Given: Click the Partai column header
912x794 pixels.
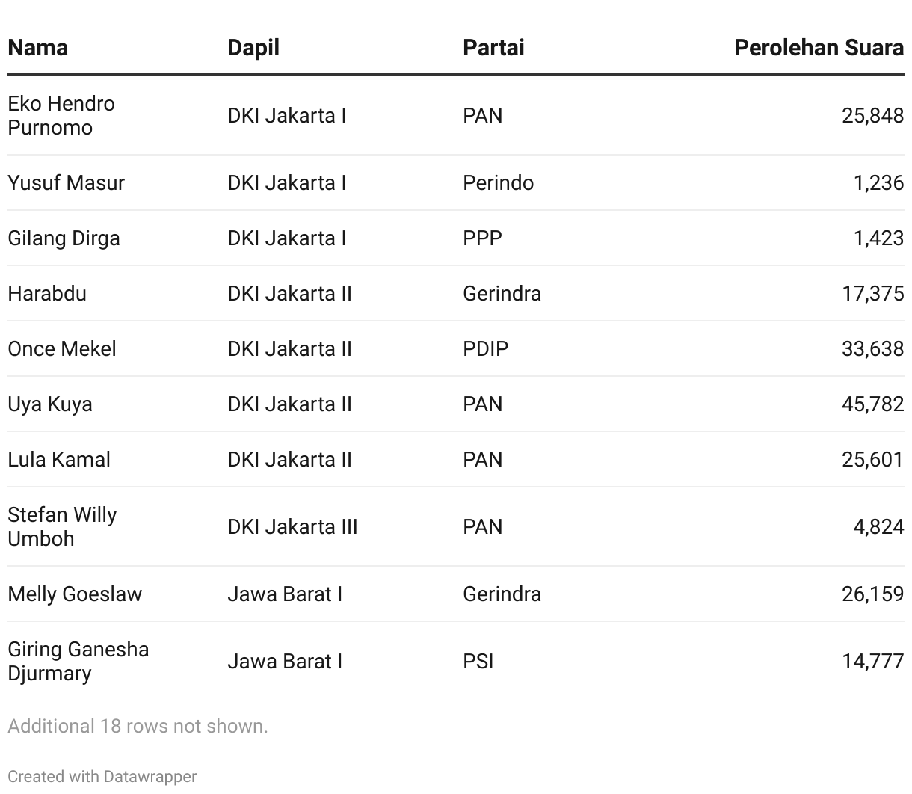Looking at the screenshot, I should [493, 47].
